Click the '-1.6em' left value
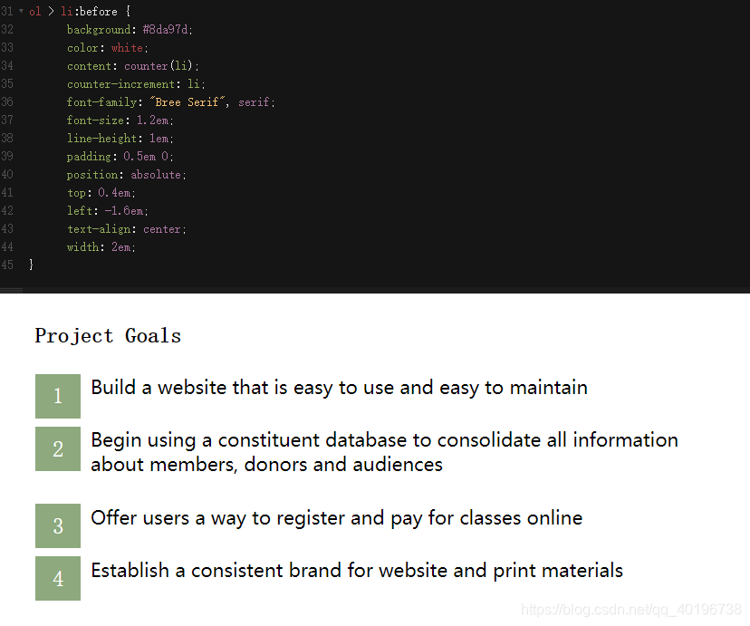 (124, 211)
